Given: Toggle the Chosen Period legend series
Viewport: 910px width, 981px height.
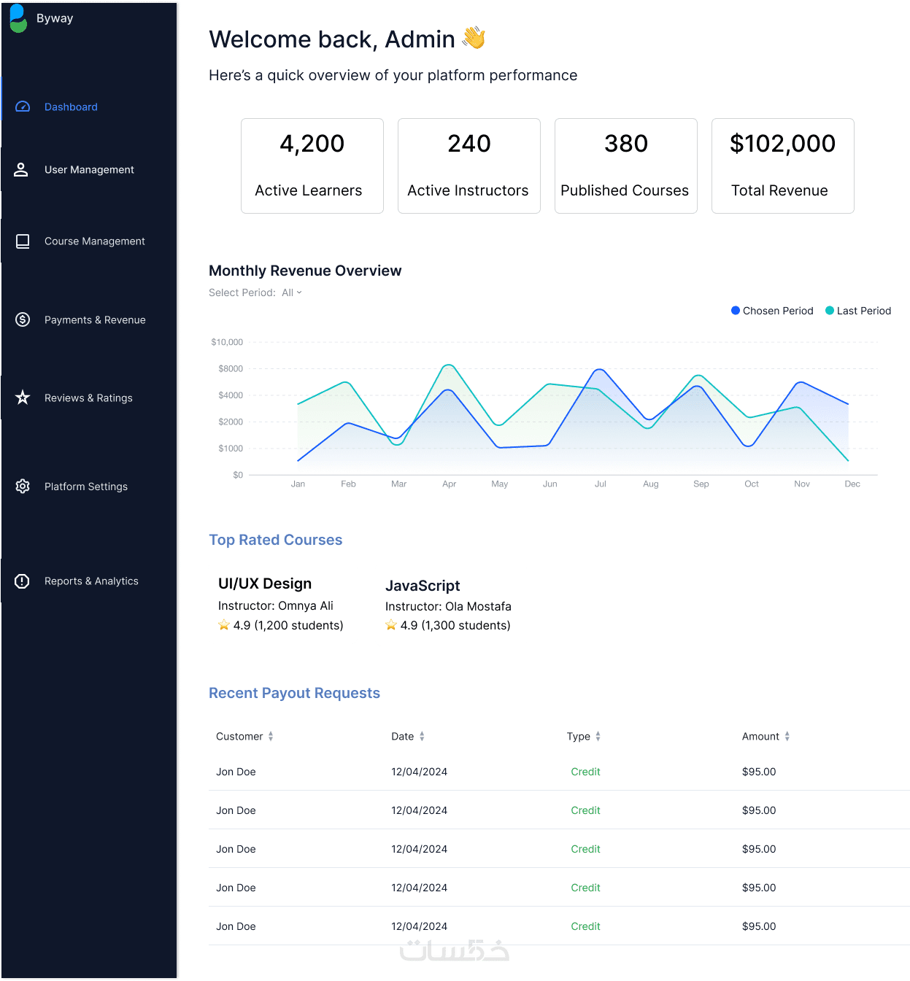Looking at the screenshot, I should point(772,311).
